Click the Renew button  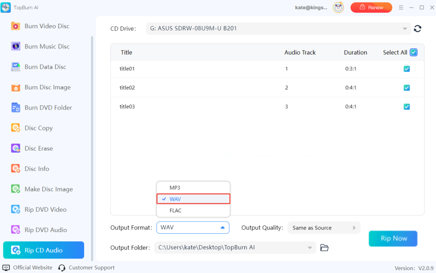(x=371, y=7)
